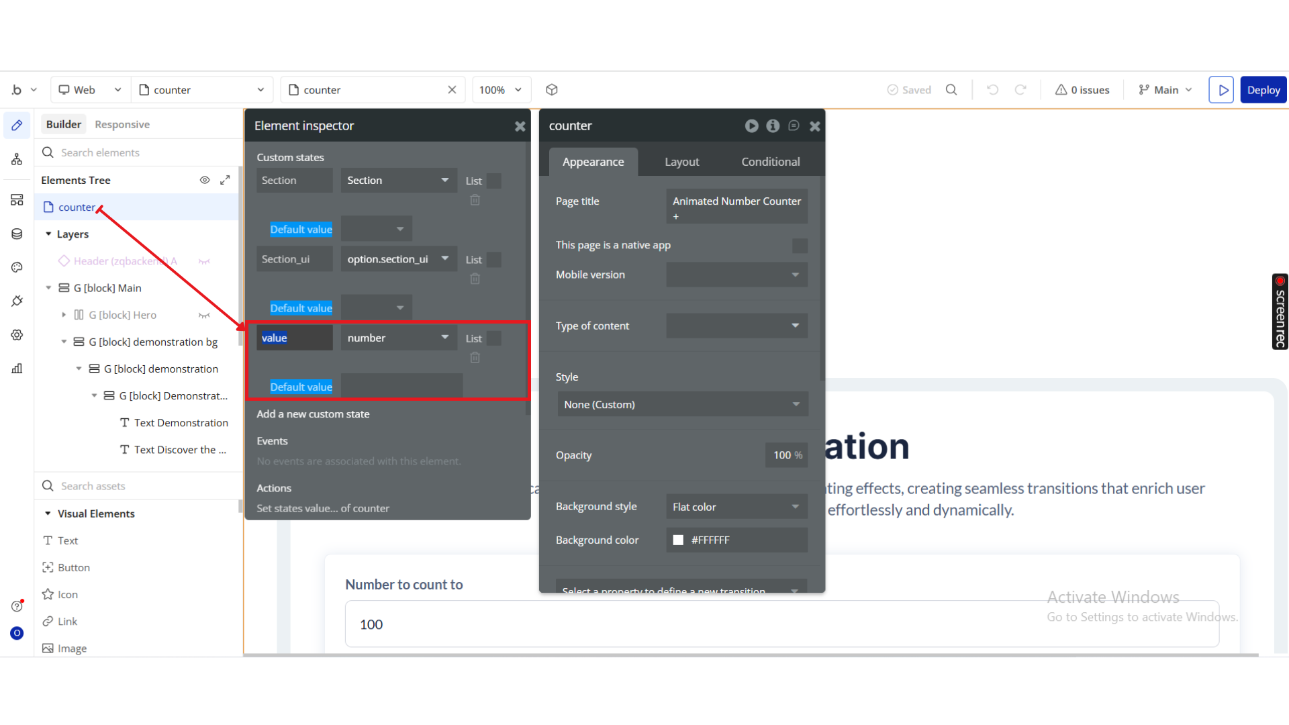Enable 'This page is a native app' checkbox
Viewport: 1289px width, 725px height.
pos(799,246)
